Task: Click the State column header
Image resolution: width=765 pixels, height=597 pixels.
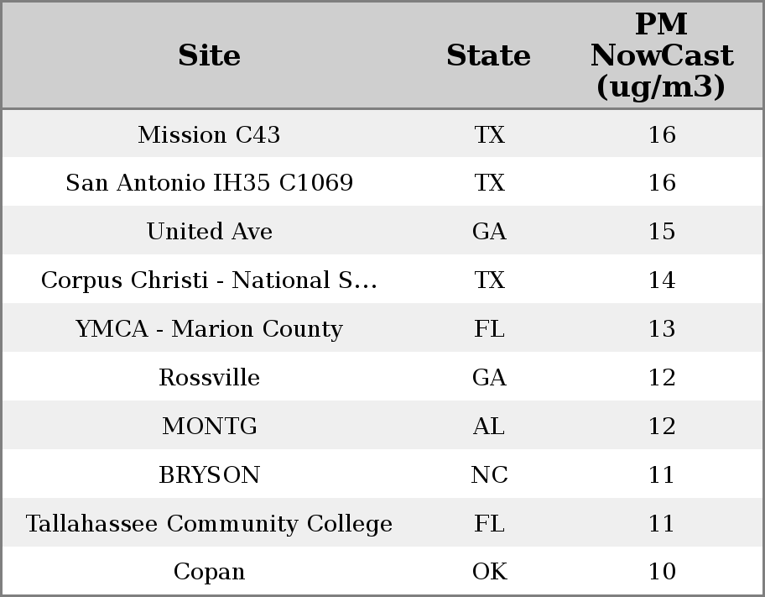Action: [x=488, y=55]
